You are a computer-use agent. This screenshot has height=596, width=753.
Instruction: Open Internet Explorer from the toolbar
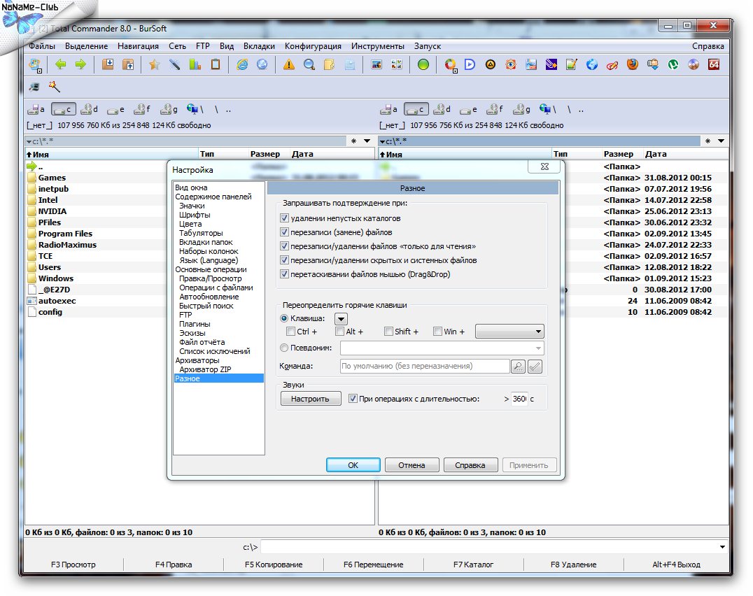click(242, 65)
